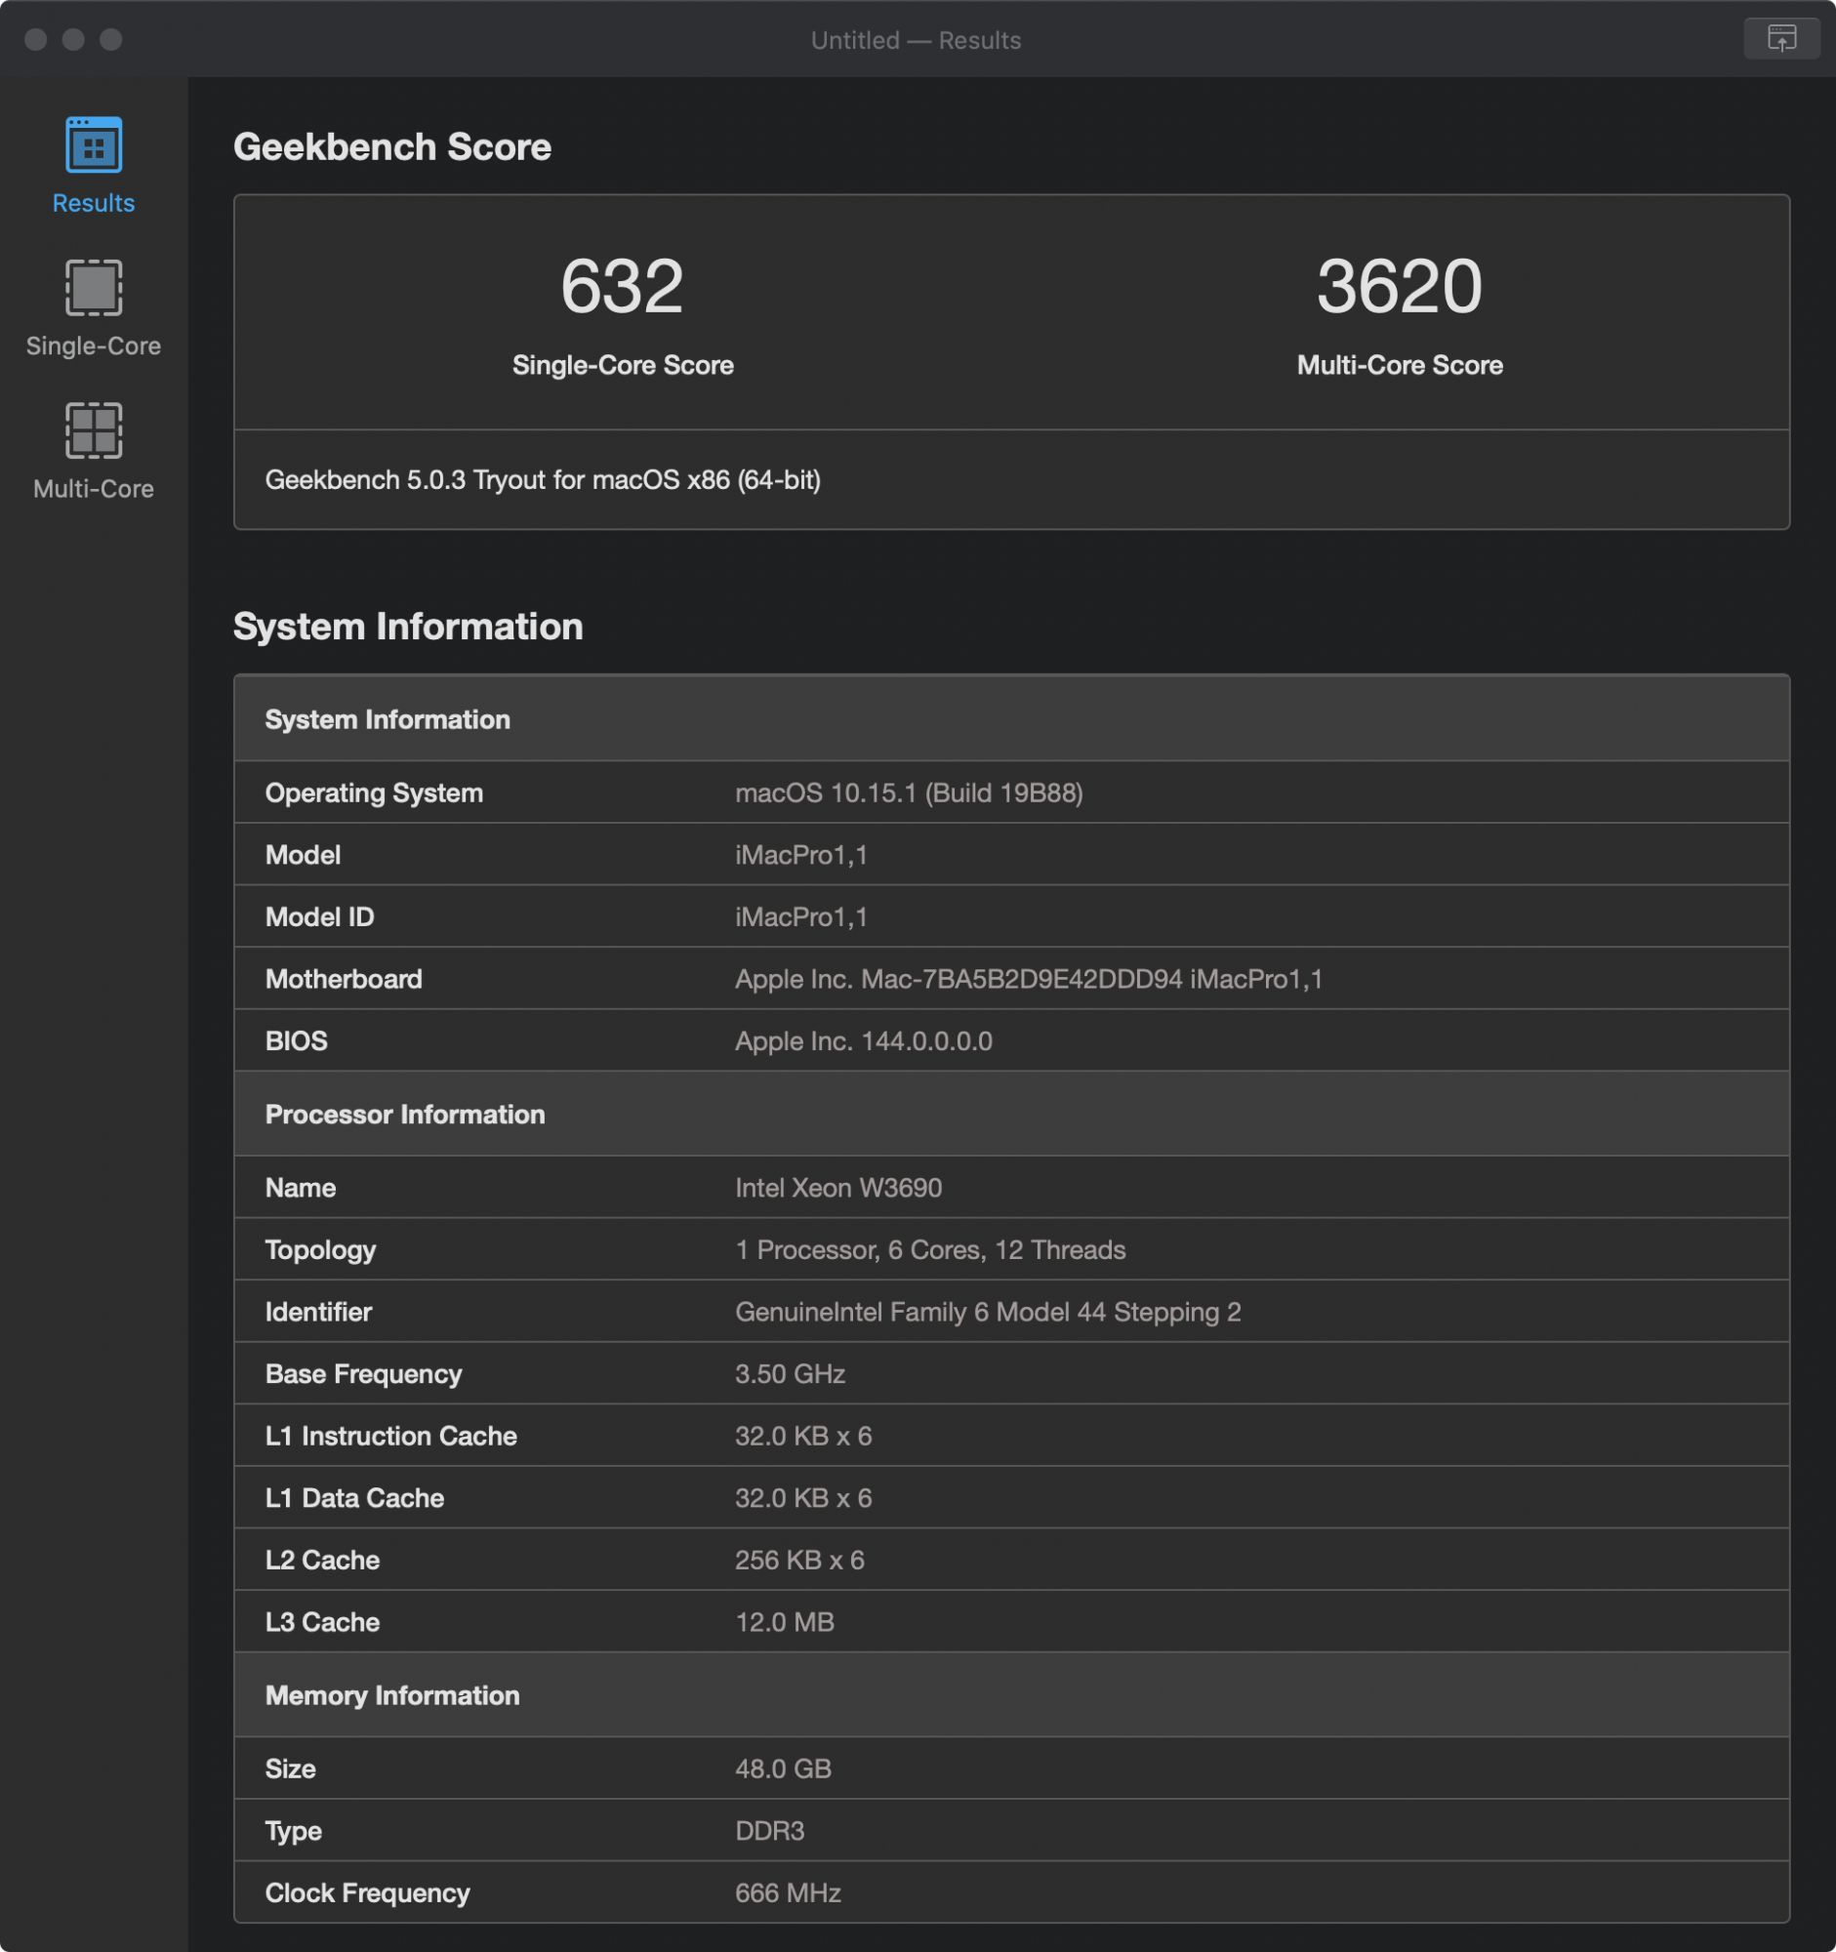
Task: Click the BIOS row label
Action: tap(296, 1040)
